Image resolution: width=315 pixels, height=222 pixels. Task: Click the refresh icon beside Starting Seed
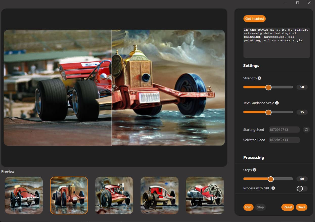[x=306, y=129]
